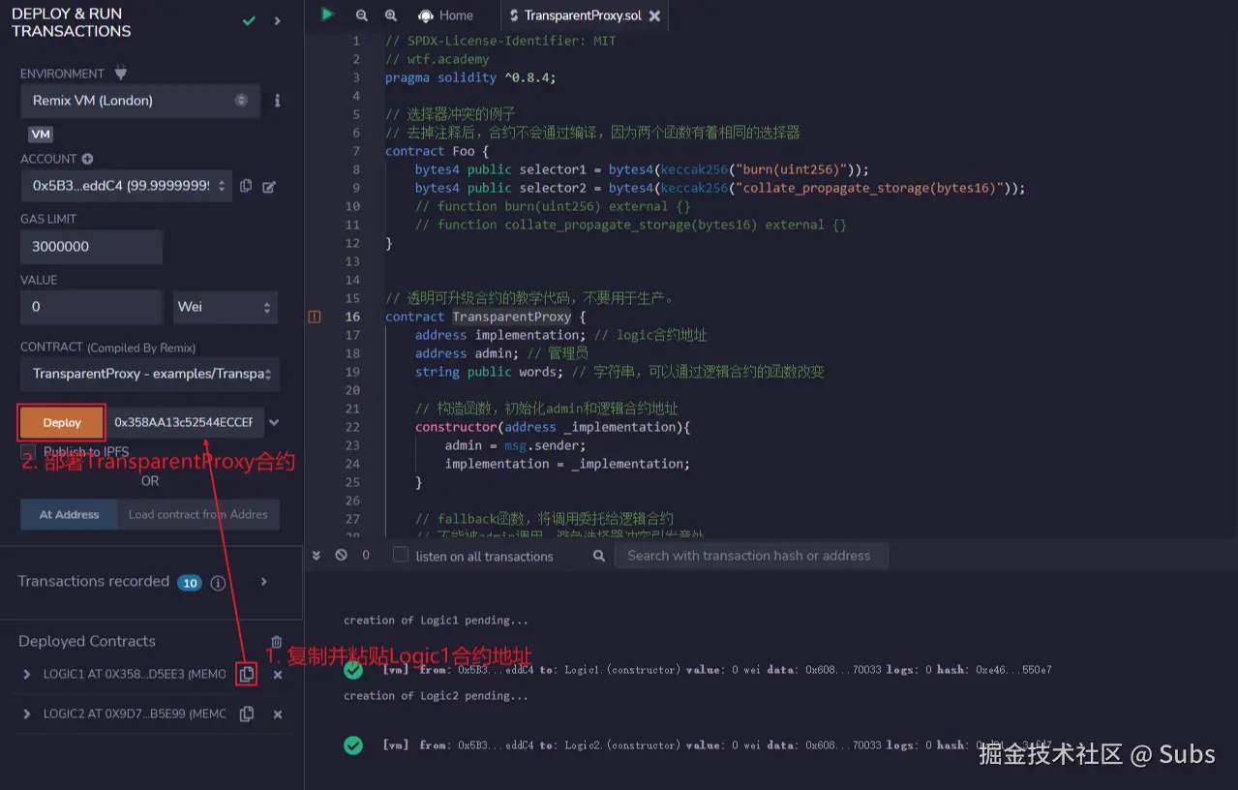Screen dimensions: 1238x790
Task: Click 'string public words' on line 19
Action: (487, 372)
